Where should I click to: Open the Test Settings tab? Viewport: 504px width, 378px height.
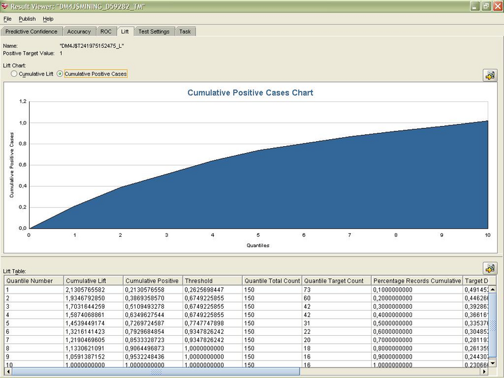(154, 31)
